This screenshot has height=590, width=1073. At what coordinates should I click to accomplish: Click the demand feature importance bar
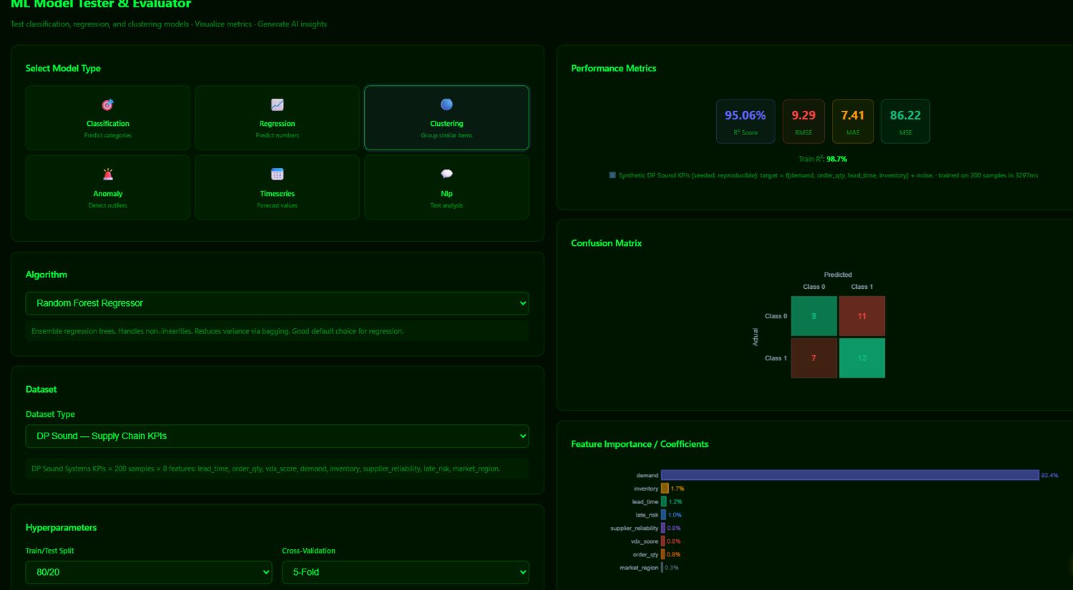[x=850, y=475]
